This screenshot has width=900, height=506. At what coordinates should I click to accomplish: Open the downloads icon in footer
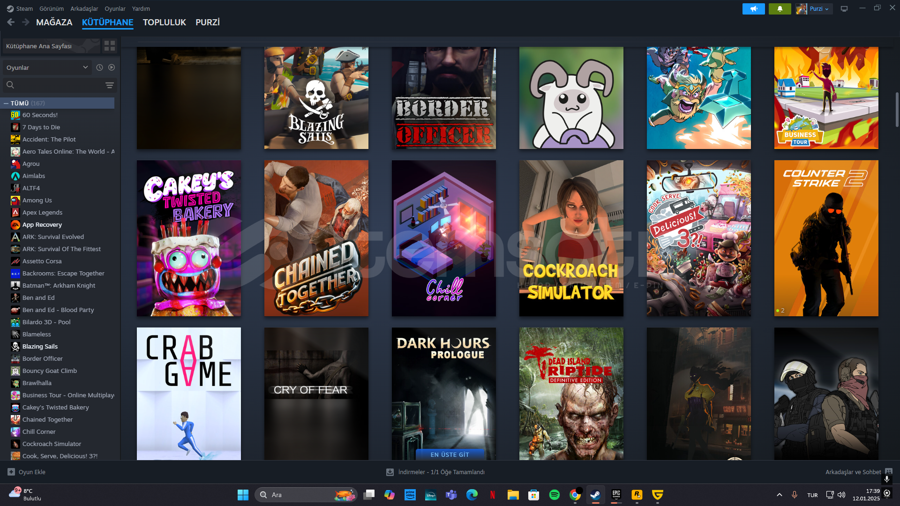pyautogui.click(x=390, y=472)
